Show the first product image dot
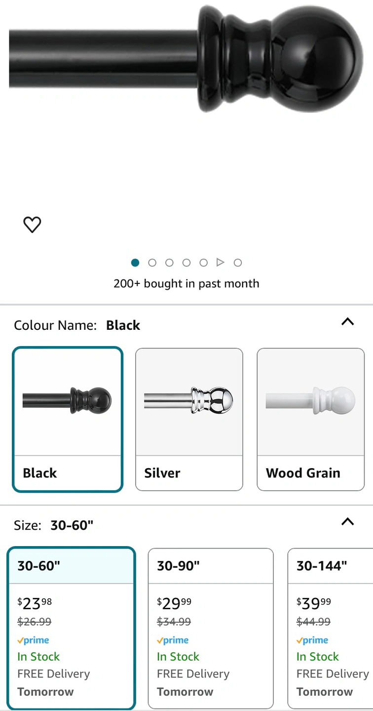This screenshot has width=373, height=711. 135,263
